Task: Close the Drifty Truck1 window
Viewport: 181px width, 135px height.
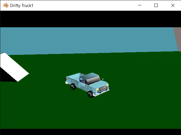Action: (x=173, y=5)
